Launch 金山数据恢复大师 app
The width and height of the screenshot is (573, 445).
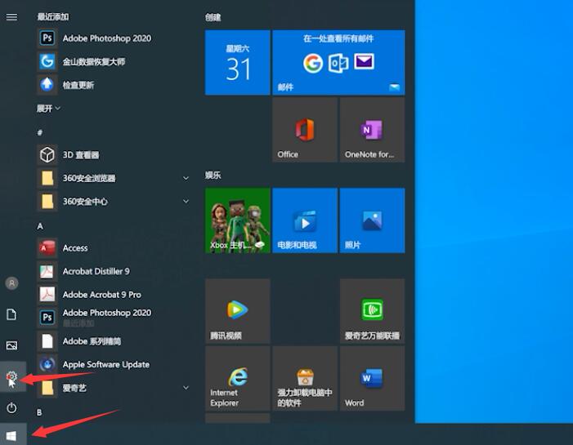pyautogui.click(x=114, y=62)
